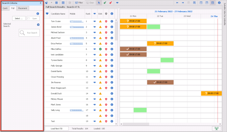The width and height of the screenshot is (227, 132).
Task: Click the Filter toolbar button
Action: 79,2
